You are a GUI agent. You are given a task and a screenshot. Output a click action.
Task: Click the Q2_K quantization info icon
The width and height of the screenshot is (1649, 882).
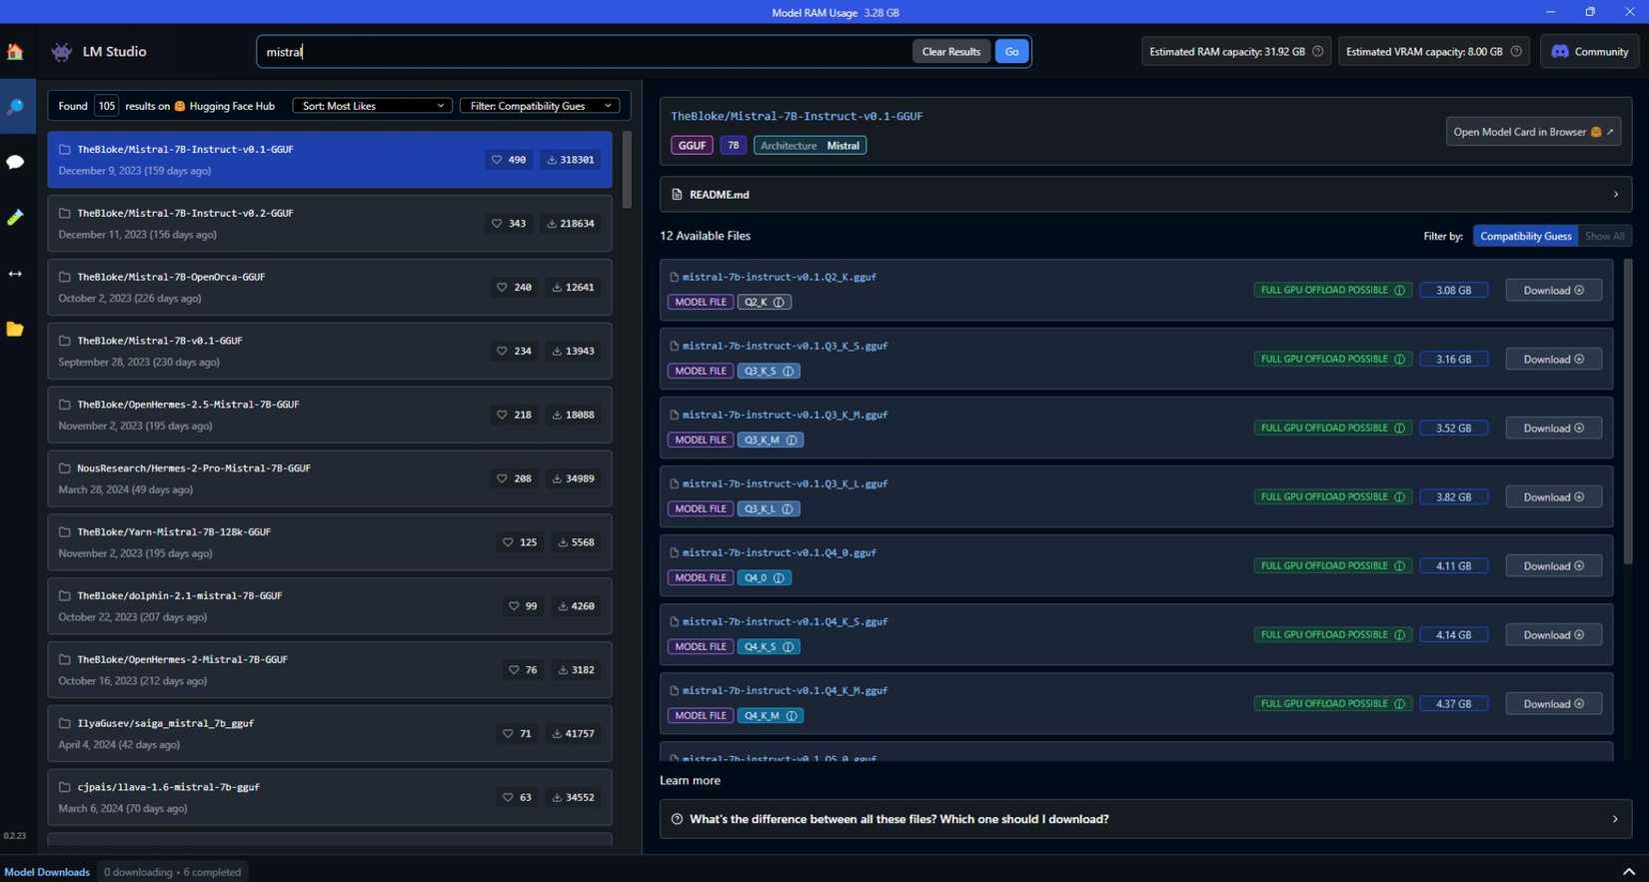pos(779,302)
